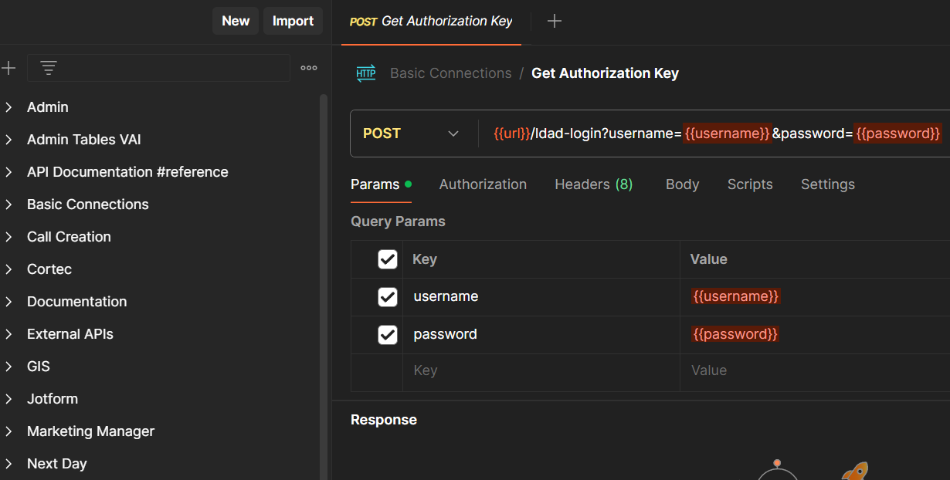Click the sidebar vertical scrollbar
This screenshot has width=950, height=480.
323,287
